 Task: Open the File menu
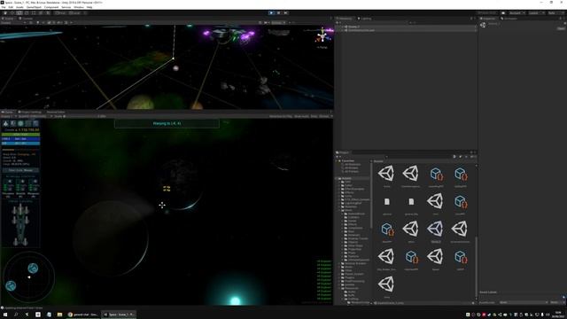pos(4,7)
